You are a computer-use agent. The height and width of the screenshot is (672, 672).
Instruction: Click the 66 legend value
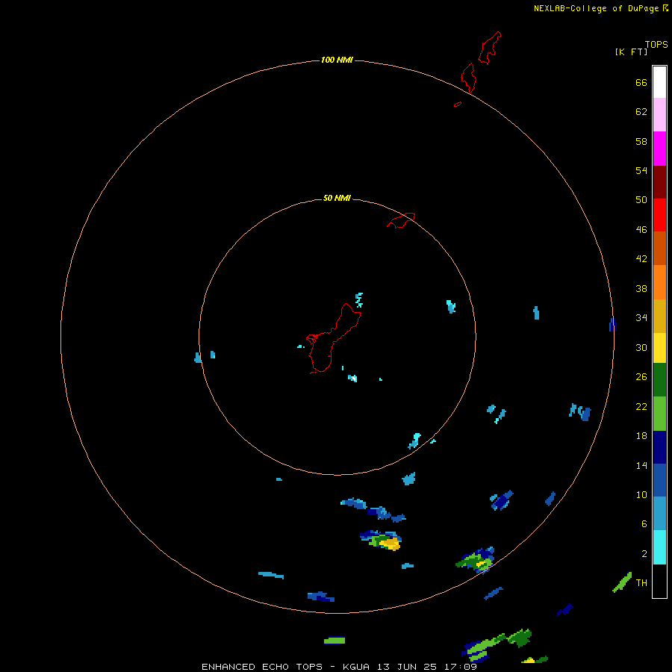(641, 82)
